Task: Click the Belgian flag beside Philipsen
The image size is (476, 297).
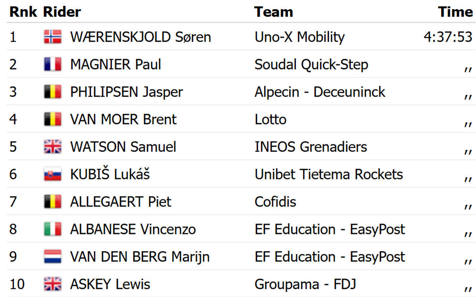Action: pos(52,92)
